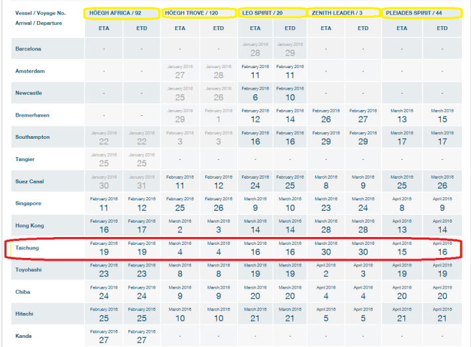Click Singapore ETA February 11 for HÖEGH AFRICA
The image size is (471, 347).
pyautogui.click(x=104, y=204)
